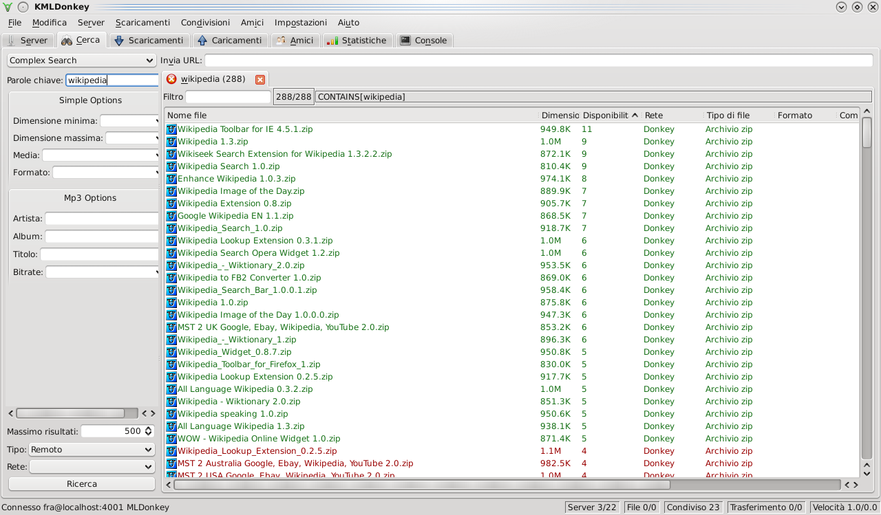The image size is (881, 515).
Task: Click the Parole chiave field containing wikipedia
Action: point(113,80)
